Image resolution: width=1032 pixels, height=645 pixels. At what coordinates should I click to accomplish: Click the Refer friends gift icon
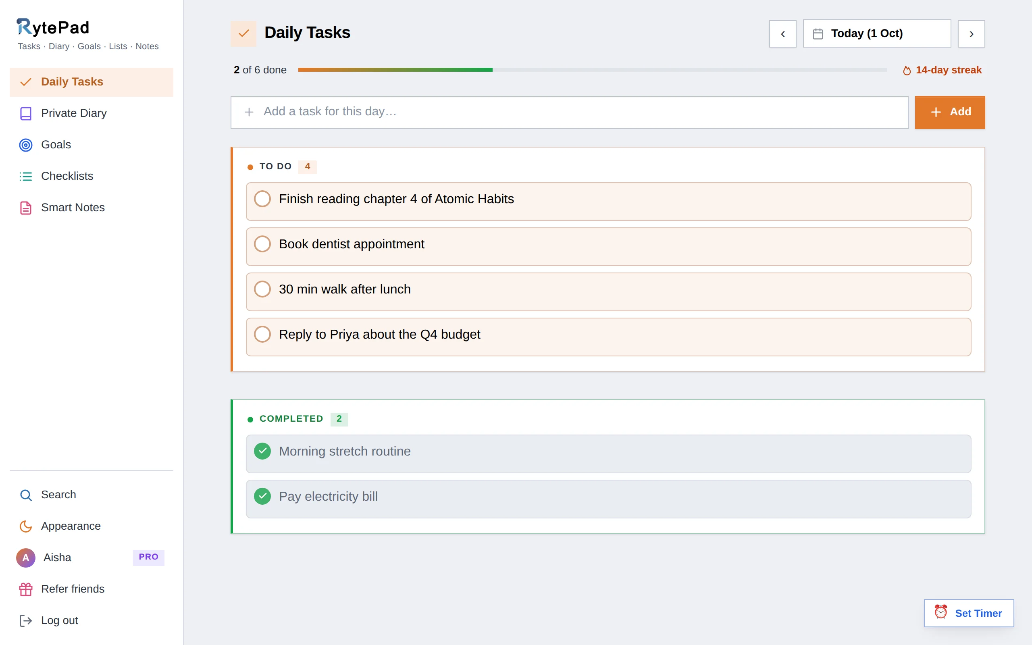pos(26,589)
